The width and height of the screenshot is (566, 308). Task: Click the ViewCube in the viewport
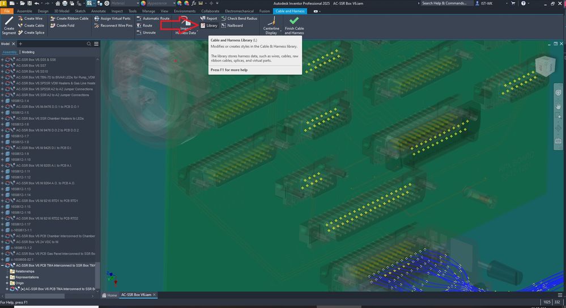point(544,66)
